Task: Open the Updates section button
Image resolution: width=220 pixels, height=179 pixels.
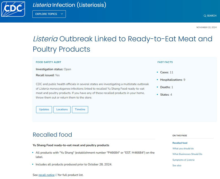Action: 44,109
